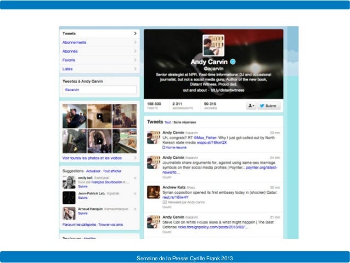350x263 pixels.
Task: Open the bottom right photo with orange cat
Action: point(125,141)
